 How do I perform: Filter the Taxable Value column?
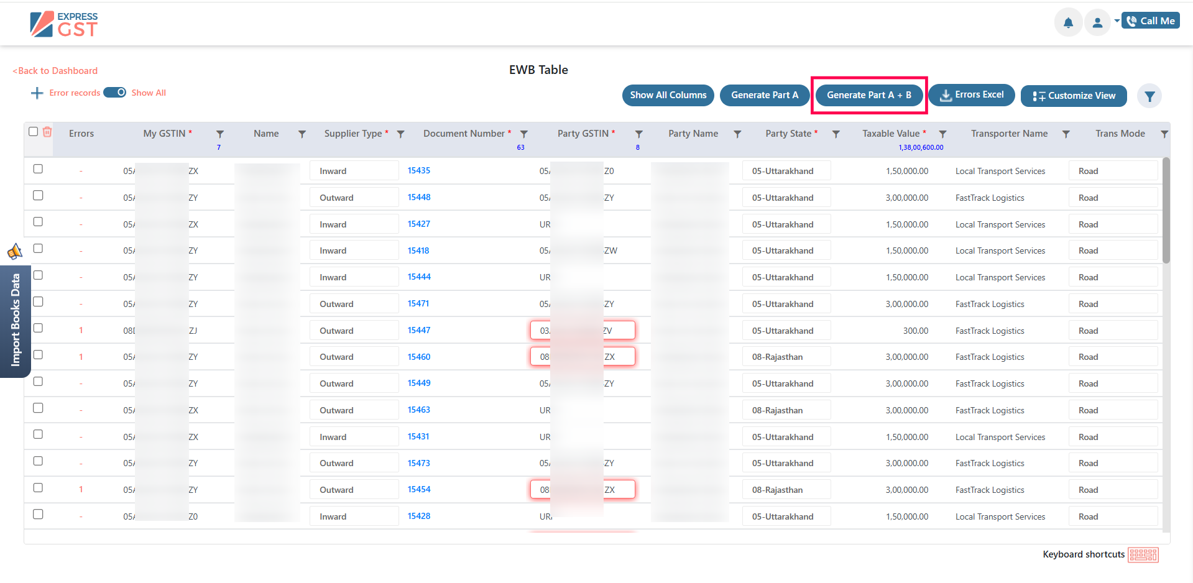click(942, 134)
